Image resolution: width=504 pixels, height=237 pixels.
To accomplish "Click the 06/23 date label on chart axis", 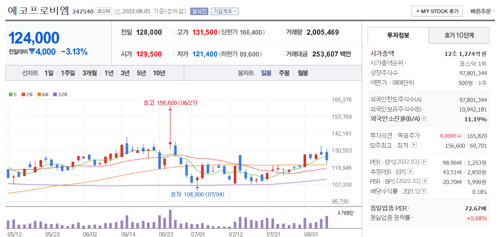I will [166, 234].
